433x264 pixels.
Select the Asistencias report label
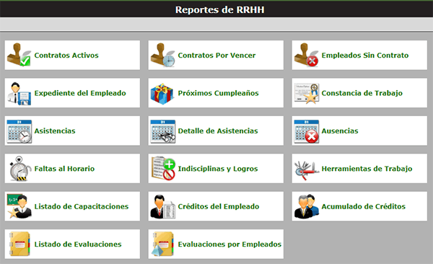55,131
